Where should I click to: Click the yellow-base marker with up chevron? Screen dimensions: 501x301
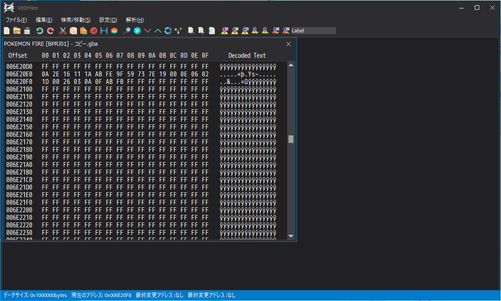point(265,31)
